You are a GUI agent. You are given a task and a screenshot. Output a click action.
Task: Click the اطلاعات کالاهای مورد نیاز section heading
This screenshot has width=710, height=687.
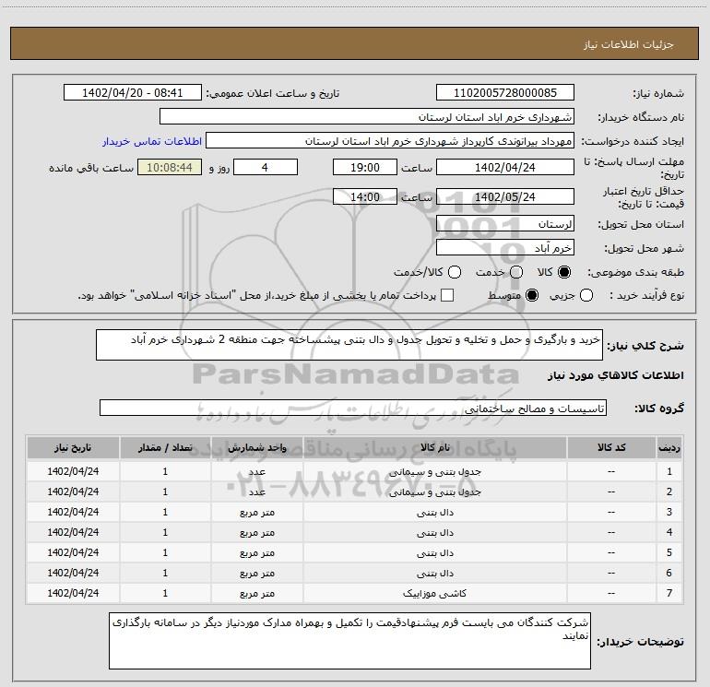(615, 375)
